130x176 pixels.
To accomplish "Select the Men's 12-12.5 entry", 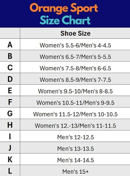I will [75, 137].
